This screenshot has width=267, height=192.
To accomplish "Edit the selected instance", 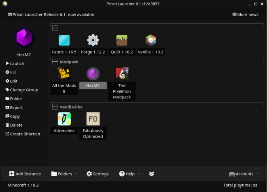I will pos(11,81).
